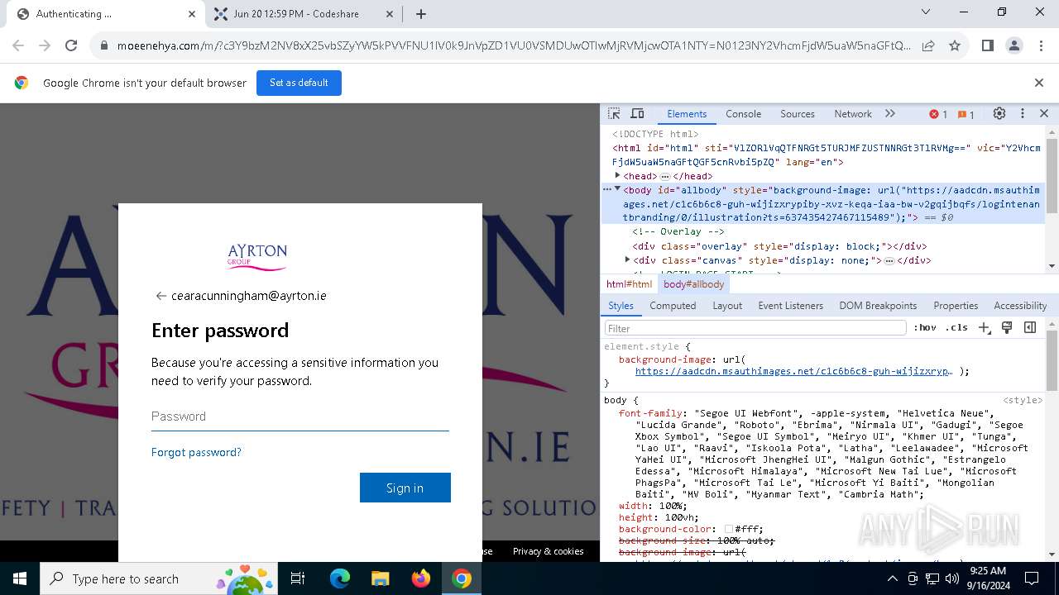The height and width of the screenshot is (595, 1059).
Task: Expand the canvas div ellipsis
Action: [889, 261]
